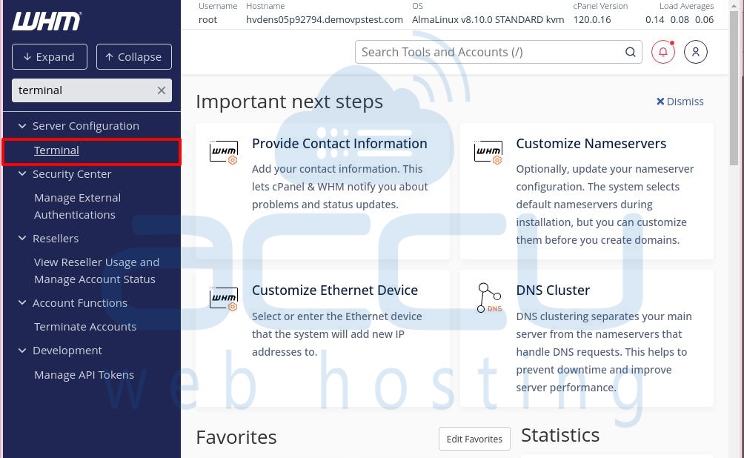
Task: Click the WHM icon beside Customize Ethernet Device
Action: pos(224,299)
